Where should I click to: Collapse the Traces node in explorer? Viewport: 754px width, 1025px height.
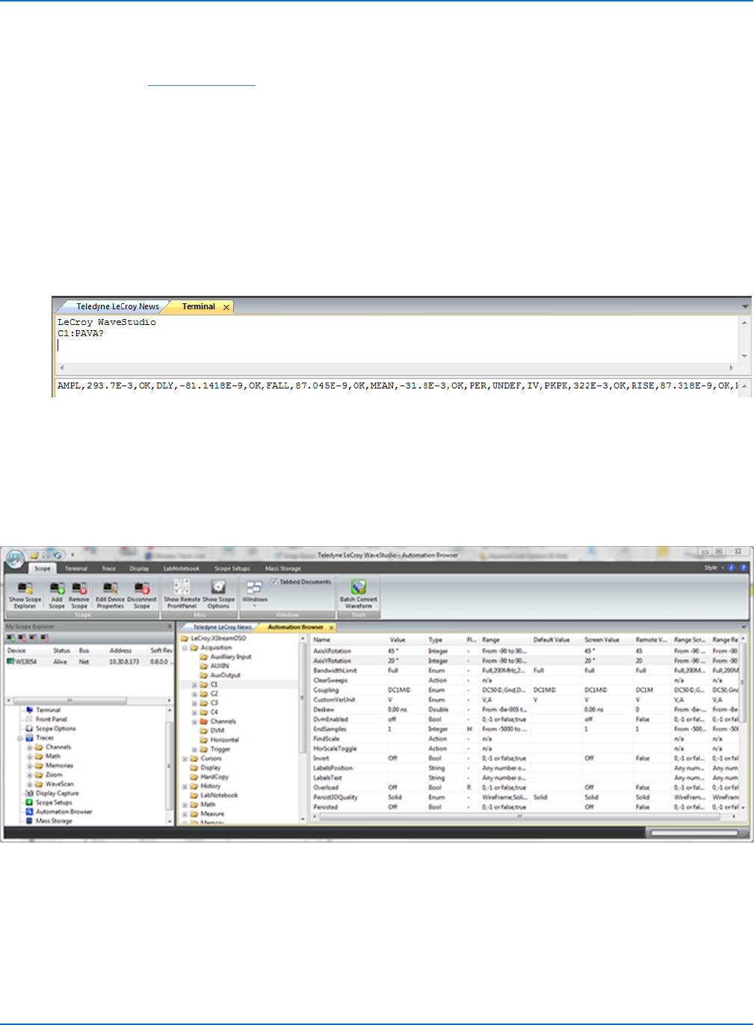coord(20,738)
